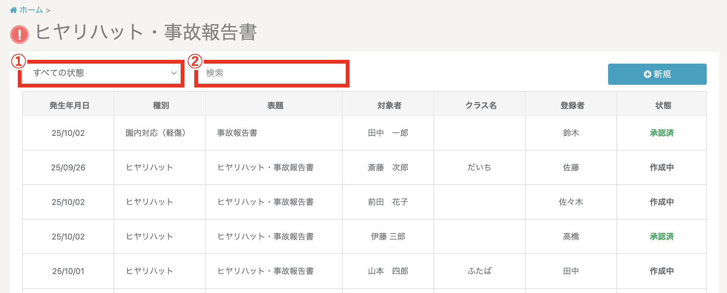Click the 25/10/01 date cell
The width and height of the screenshot is (727, 293).
(x=68, y=271)
